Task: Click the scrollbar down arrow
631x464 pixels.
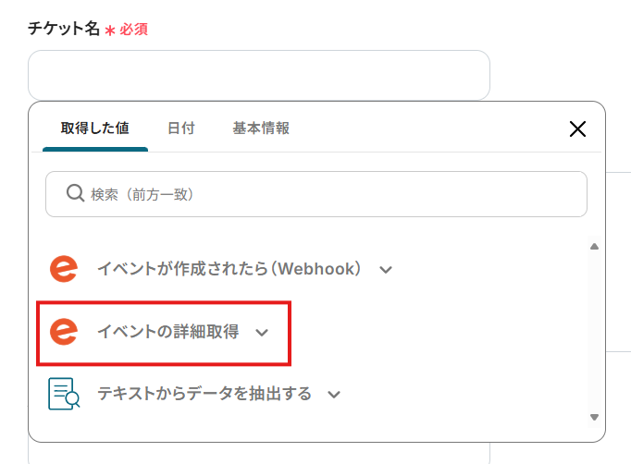Action: coord(594,417)
